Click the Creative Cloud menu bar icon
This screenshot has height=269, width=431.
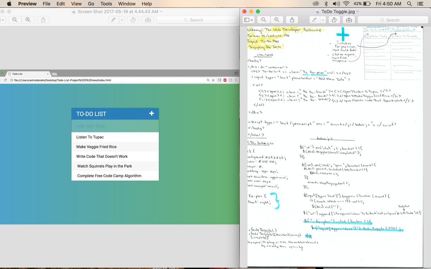point(316,4)
